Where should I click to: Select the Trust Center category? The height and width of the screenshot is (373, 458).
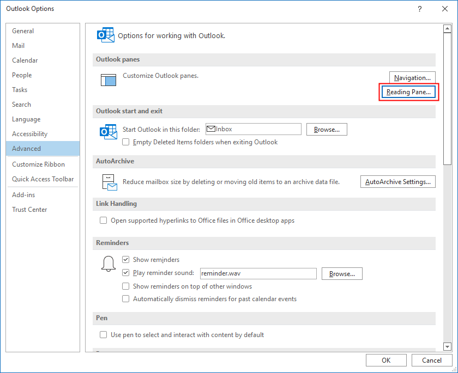[x=29, y=209]
